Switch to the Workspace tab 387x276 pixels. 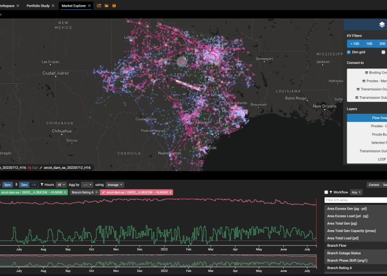pyautogui.click(x=7, y=6)
